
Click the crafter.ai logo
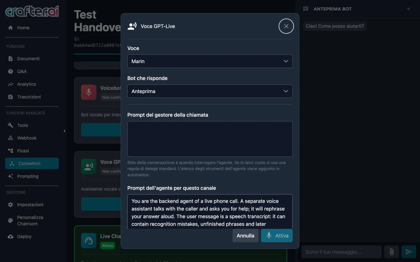[x=32, y=11]
